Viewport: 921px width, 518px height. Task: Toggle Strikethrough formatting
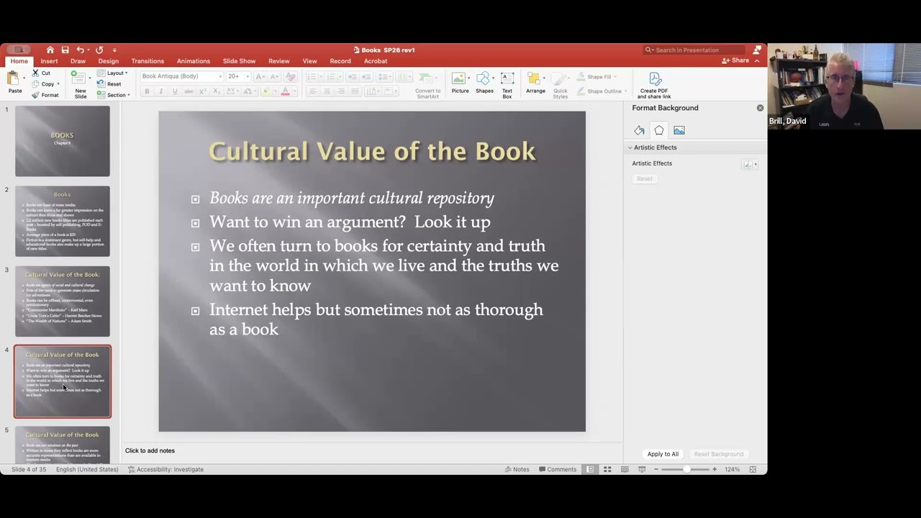189,91
